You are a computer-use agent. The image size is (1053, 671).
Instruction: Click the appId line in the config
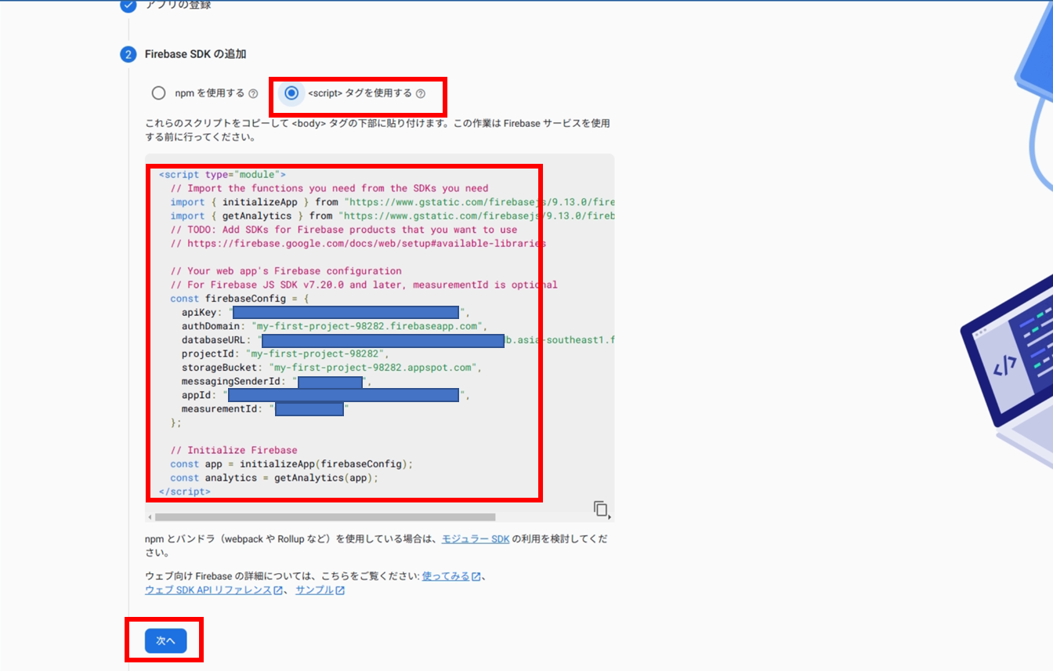click(326, 395)
